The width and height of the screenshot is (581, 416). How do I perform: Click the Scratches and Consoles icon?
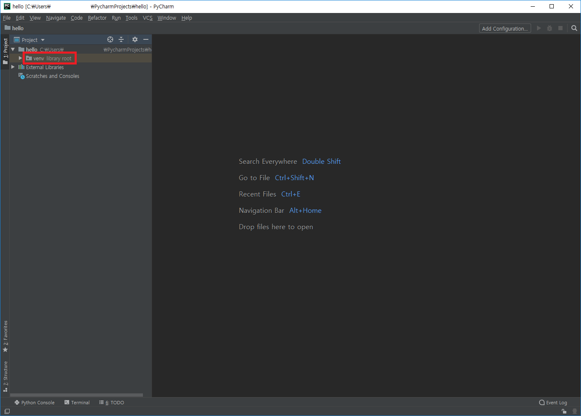(x=21, y=76)
